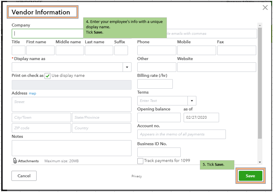Click the Email field on the right
The image size is (273, 192).
(212, 34)
